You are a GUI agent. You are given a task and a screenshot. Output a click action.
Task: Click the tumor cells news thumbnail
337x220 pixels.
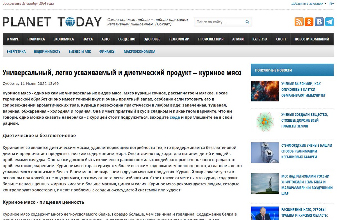coord(265,91)
